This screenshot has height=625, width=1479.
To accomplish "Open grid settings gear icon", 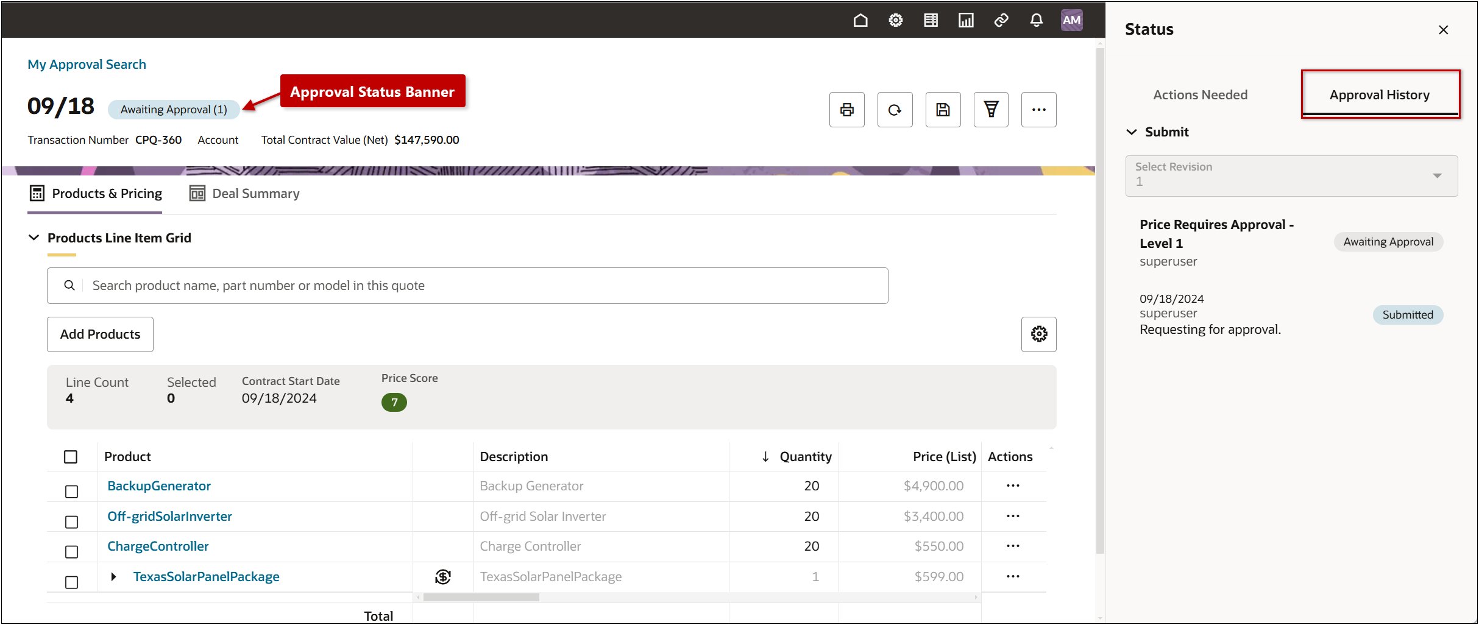I will tap(1038, 334).
